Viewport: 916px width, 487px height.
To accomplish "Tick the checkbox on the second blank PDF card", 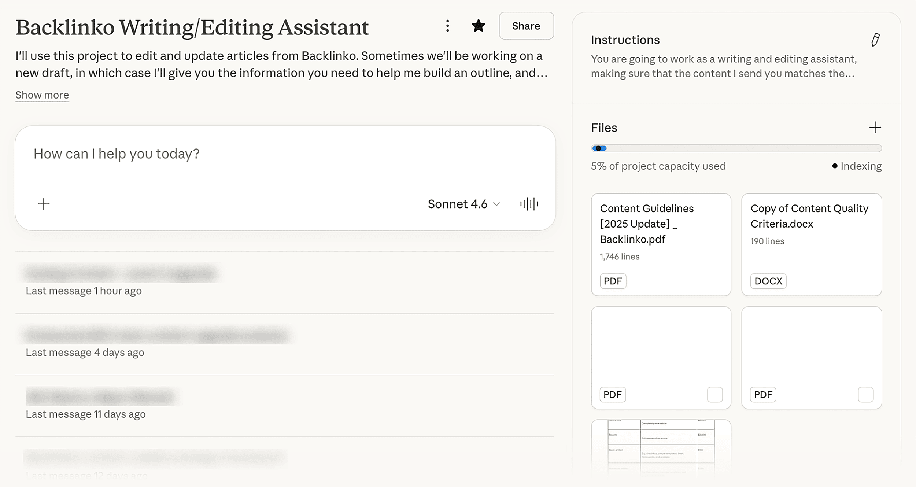I will click(x=865, y=395).
